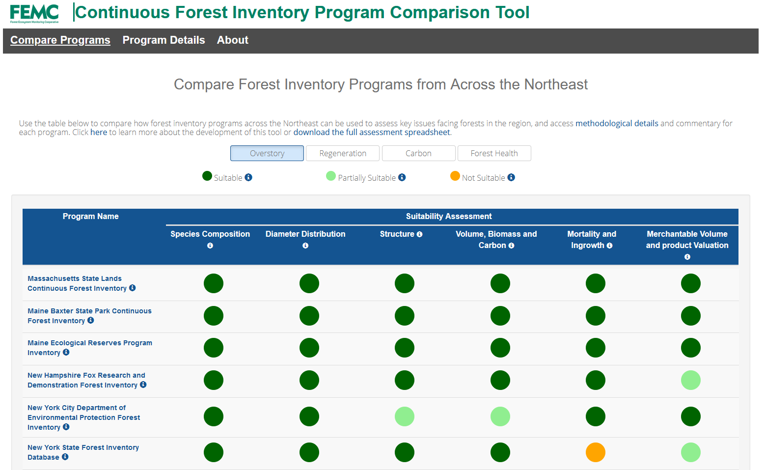Download the full assessment spreadsheet
The image size is (765, 470).
coord(372,132)
